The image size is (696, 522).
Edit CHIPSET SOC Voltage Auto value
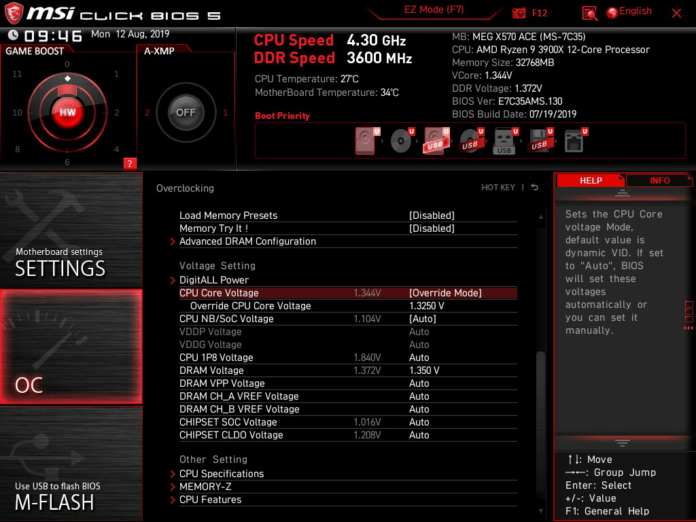[x=419, y=421]
